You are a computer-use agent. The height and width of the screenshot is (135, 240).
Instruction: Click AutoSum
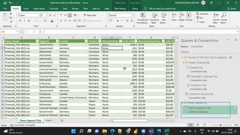(202, 14)
